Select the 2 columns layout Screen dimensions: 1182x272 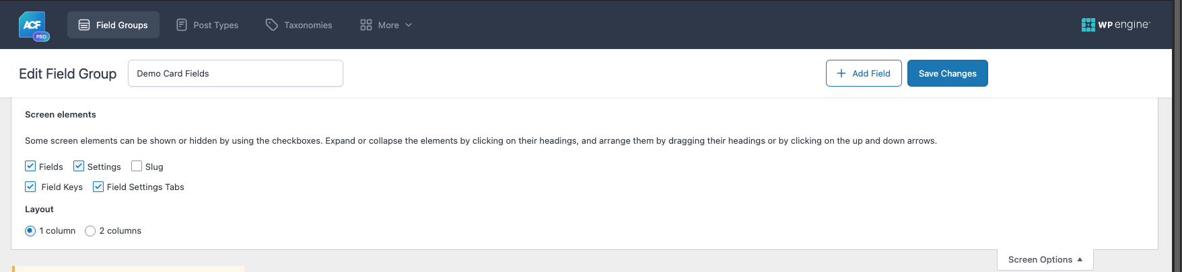click(x=90, y=230)
